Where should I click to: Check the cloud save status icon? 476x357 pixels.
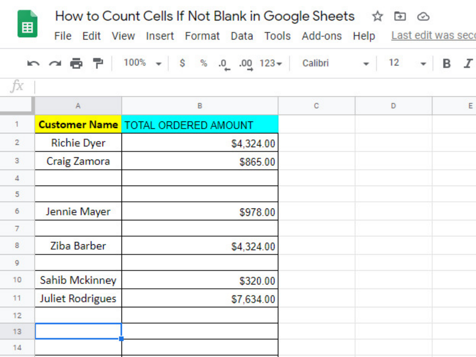coord(423,16)
